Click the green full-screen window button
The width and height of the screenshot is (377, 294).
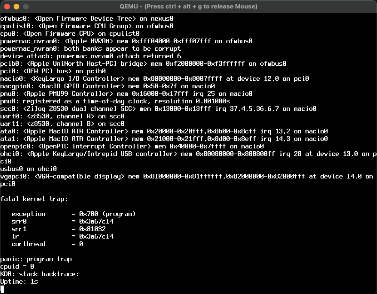25,7
